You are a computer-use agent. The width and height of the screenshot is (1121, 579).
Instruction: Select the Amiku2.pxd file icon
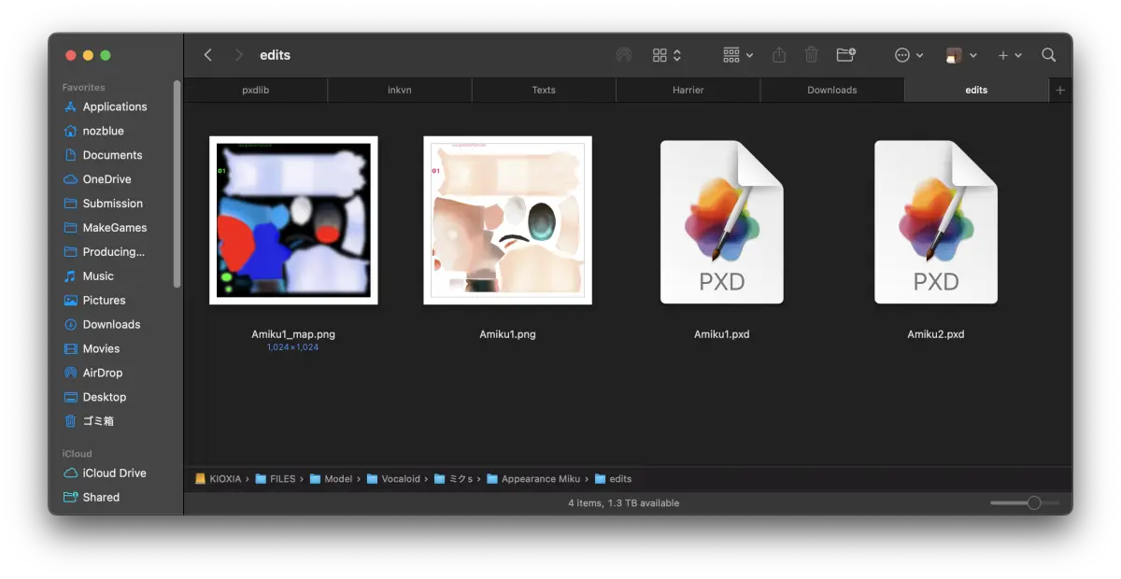(936, 222)
